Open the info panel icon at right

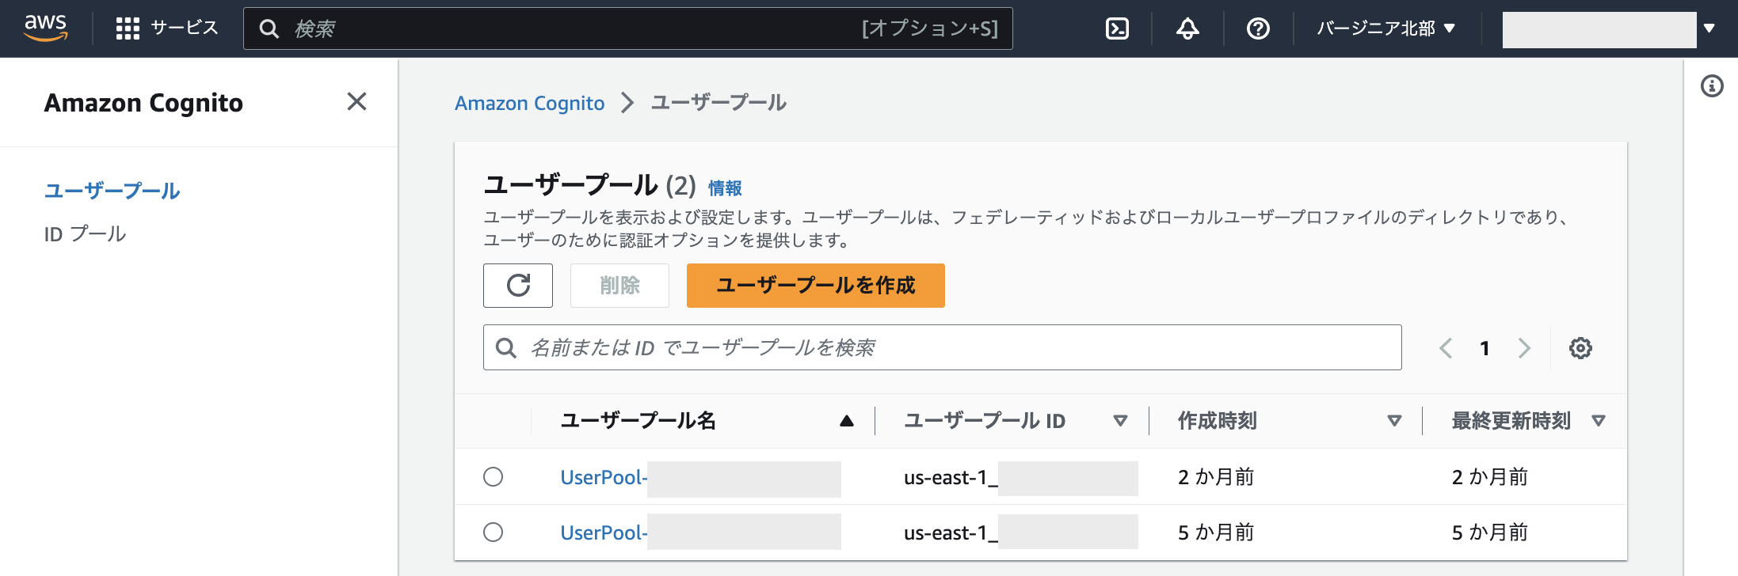[x=1712, y=85]
